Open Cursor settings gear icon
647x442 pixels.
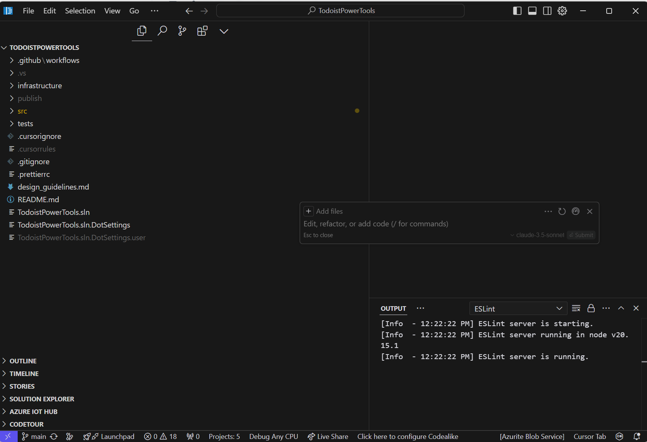[x=562, y=11]
